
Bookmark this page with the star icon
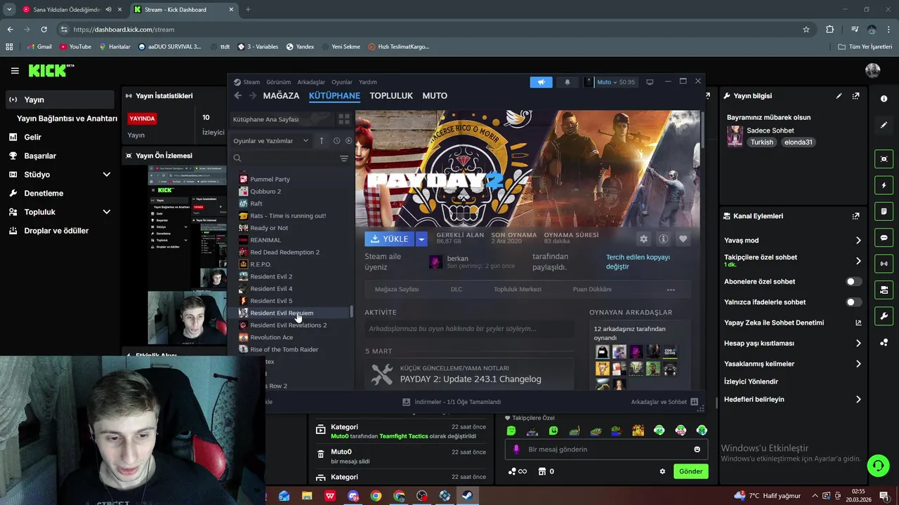point(806,29)
